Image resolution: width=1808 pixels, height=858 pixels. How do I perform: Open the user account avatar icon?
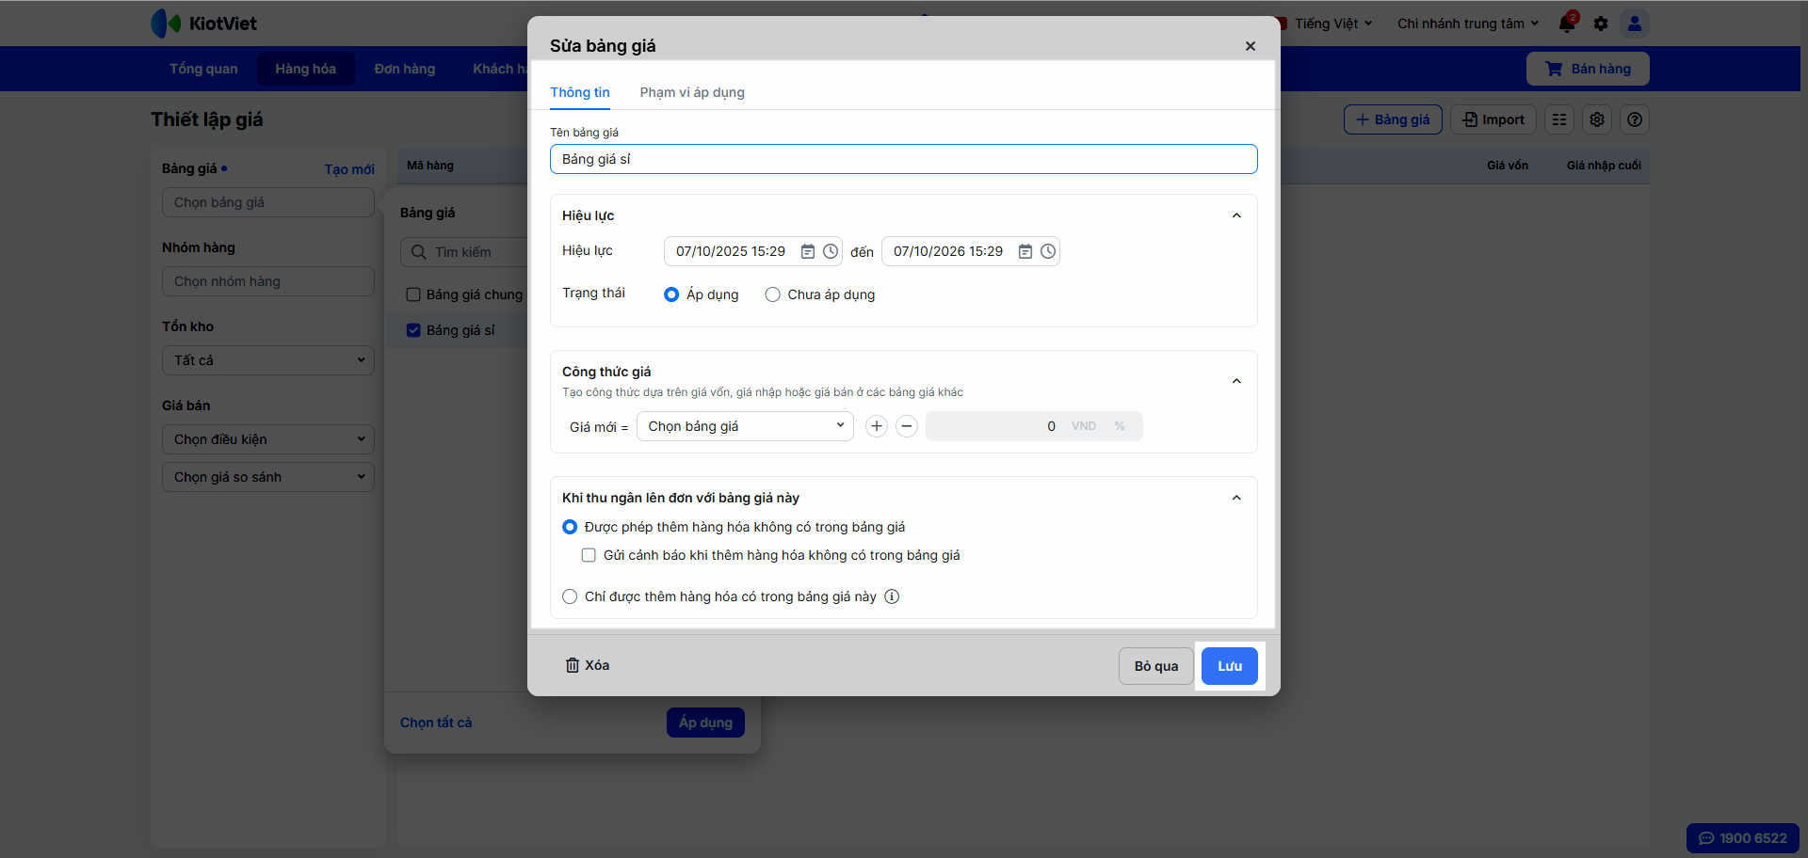coord(1635,24)
